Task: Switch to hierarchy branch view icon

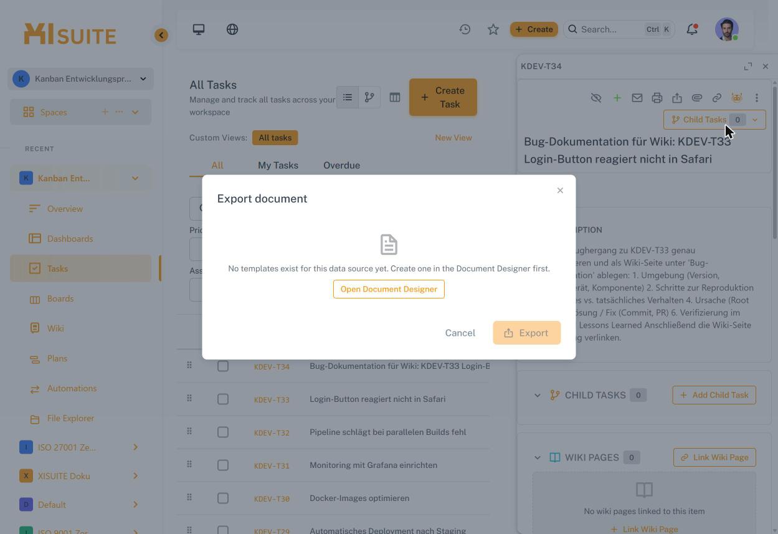Action: point(369,97)
